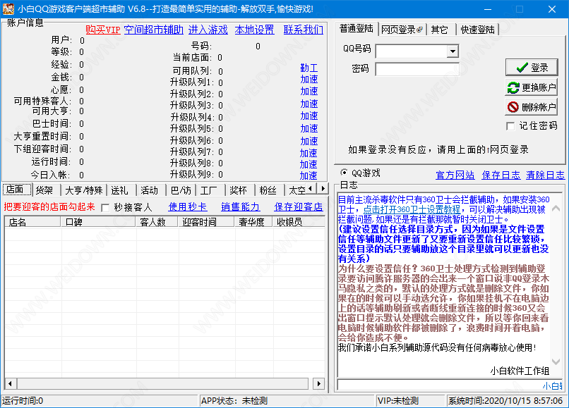Switch to the 巴/坊 tab
The image size is (569, 408).
181,190
